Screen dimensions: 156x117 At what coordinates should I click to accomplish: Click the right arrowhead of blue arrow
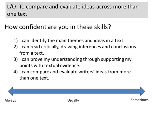[143, 91]
